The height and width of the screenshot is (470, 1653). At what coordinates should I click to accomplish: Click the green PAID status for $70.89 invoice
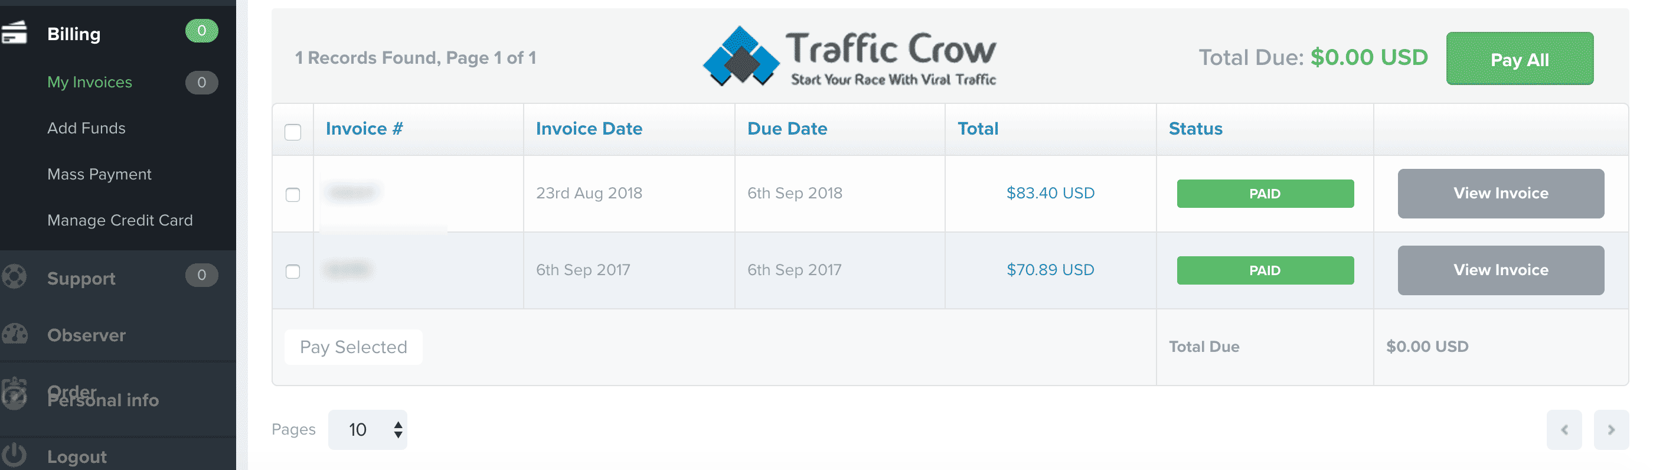click(1264, 270)
